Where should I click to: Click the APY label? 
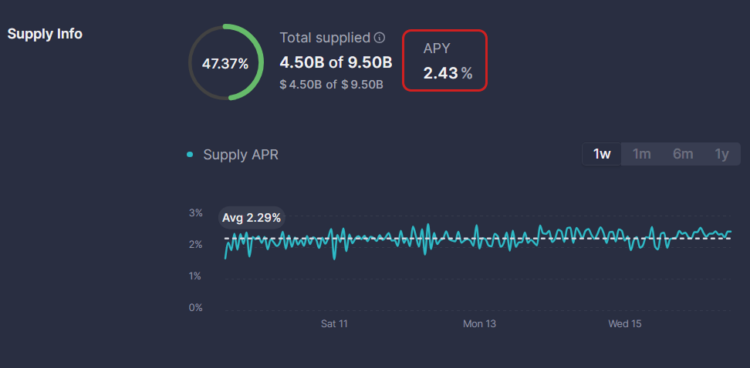tap(437, 49)
